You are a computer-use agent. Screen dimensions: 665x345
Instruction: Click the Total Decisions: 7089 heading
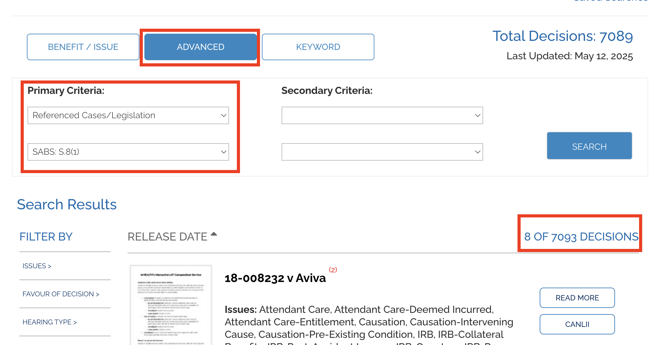[x=563, y=36]
